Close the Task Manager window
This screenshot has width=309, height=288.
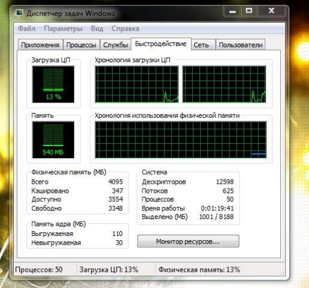pyautogui.click(x=271, y=11)
